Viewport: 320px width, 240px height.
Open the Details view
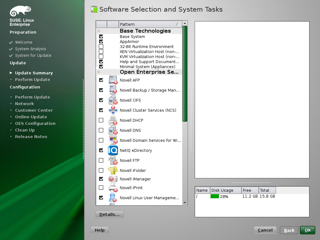109,215
